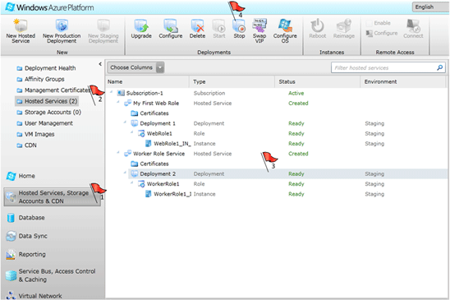Open Storage Accounts (0) folder
Image resolution: width=450 pixels, height=300 pixels.
click(48, 112)
